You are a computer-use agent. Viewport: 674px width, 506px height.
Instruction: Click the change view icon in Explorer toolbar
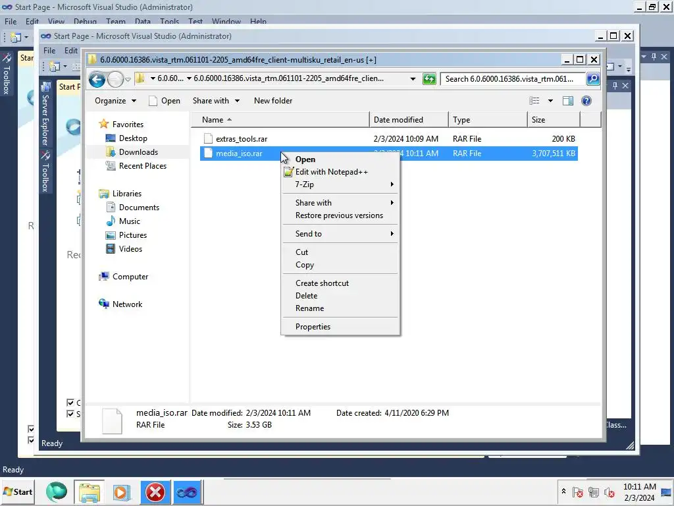(x=534, y=101)
